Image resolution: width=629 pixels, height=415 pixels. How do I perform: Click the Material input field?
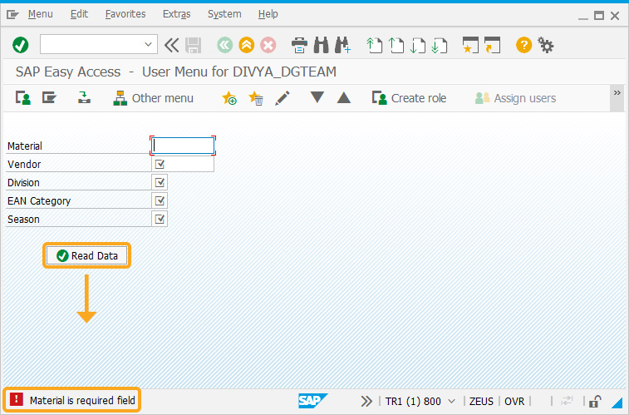tap(183, 146)
